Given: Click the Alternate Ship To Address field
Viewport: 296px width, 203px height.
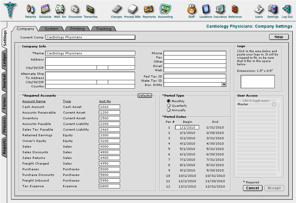Looking at the screenshot, I should pyautogui.click(x=90, y=76).
